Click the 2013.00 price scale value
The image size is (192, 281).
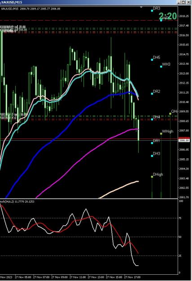click(184, 73)
